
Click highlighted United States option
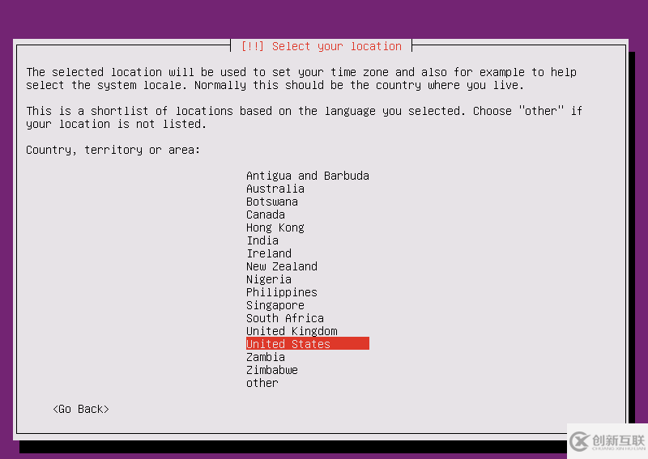[x=308, y=344]
